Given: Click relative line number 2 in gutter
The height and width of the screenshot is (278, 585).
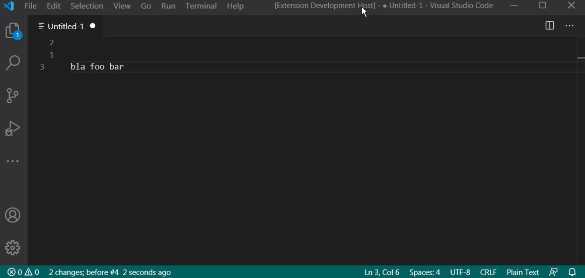Looking at the screenshot, I should 52,43.
